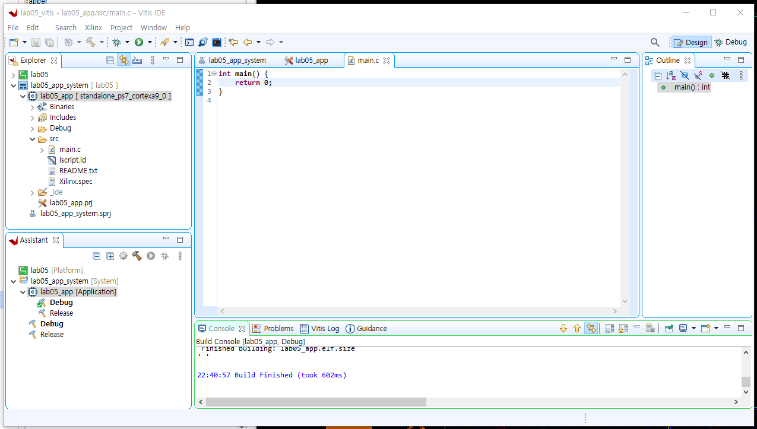
Task: Click the Search magnifier icon in toolbar
Action: 655,42
